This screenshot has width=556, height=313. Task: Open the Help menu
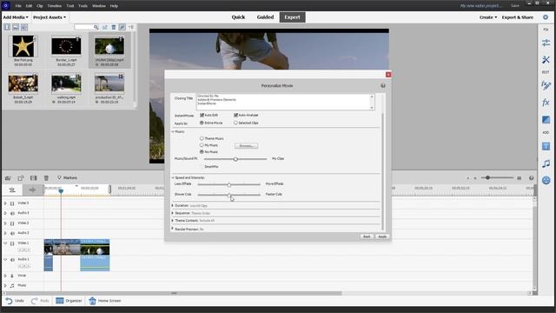(x=114, y=6)
